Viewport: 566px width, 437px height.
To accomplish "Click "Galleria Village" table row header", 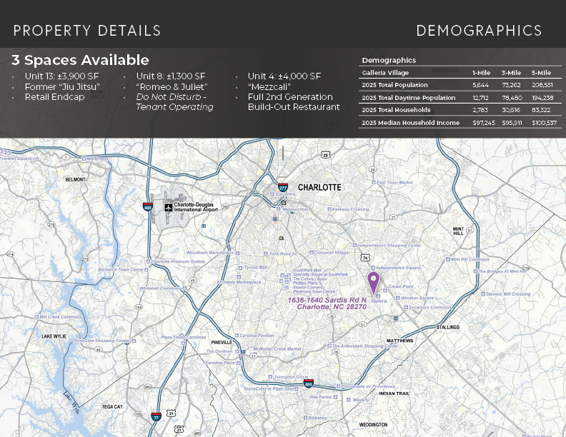I will (x=385, y=72).
